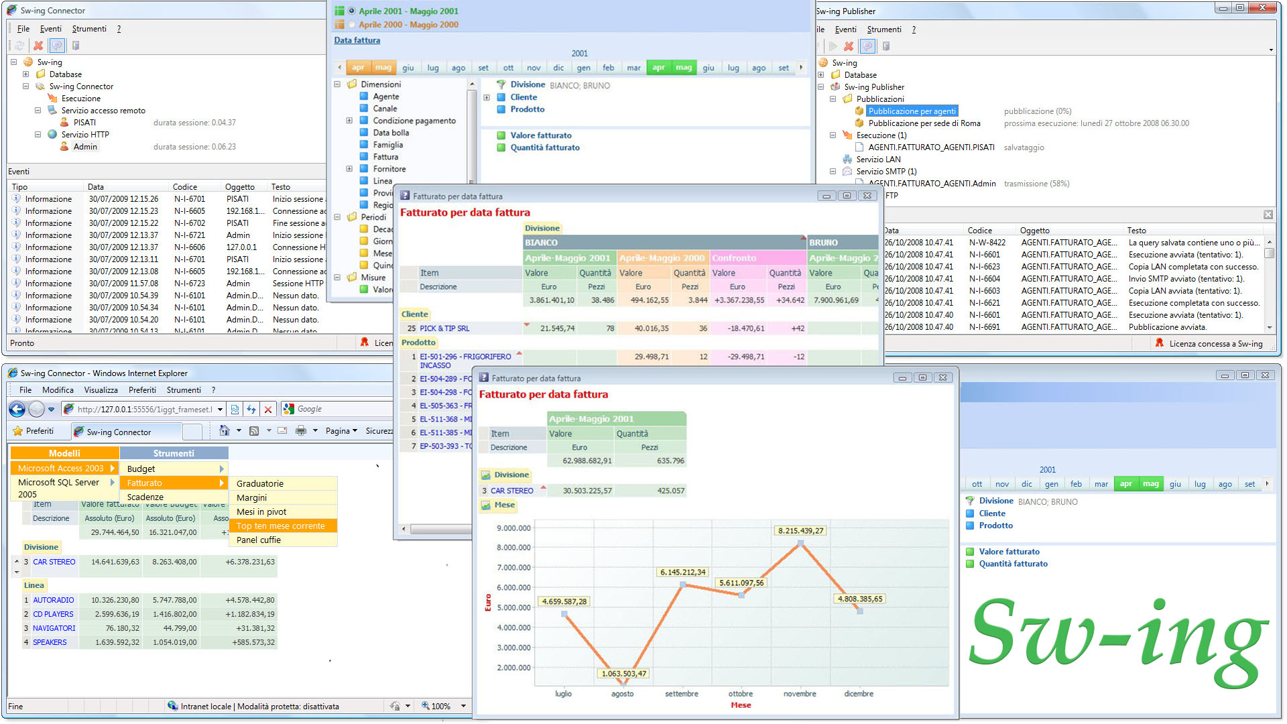Screen dimensions: 1287x724
Task: Select Aprile 2001 - Maggio 2001 radio button
Action: point(352,11)
